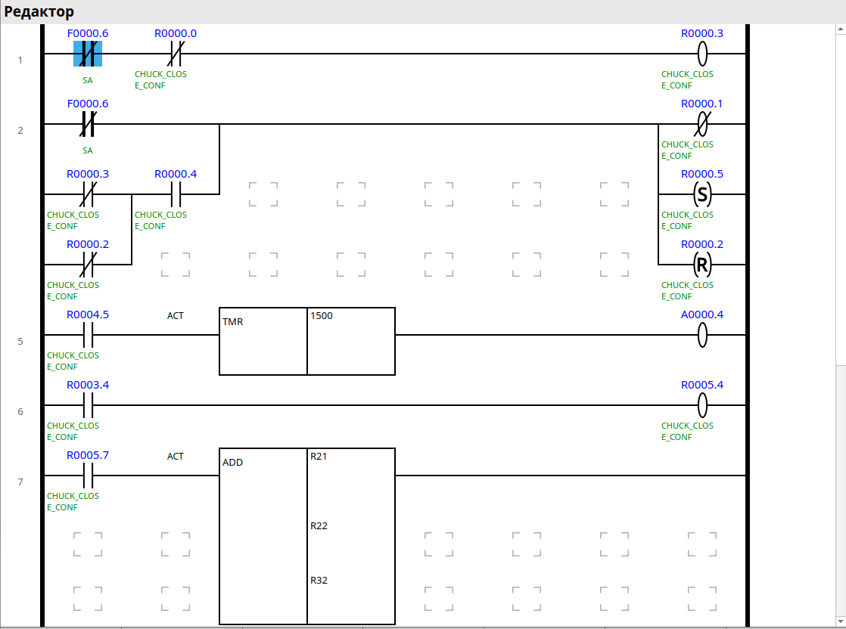Select the R0000.0 normally-closed contact

176,54
